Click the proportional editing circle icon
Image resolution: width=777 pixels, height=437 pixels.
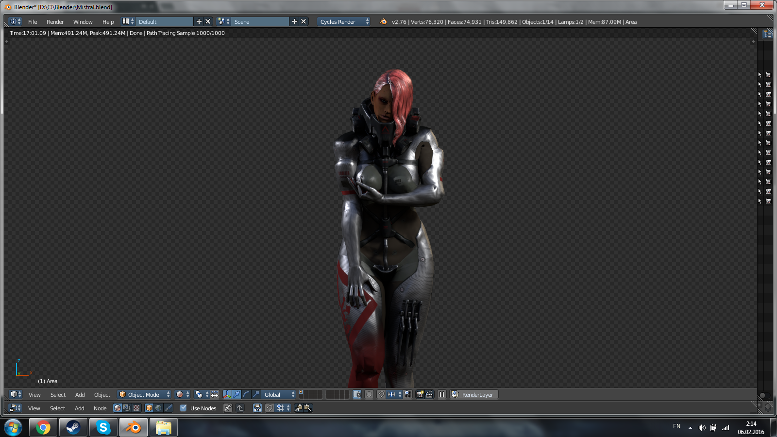(369, 394)
